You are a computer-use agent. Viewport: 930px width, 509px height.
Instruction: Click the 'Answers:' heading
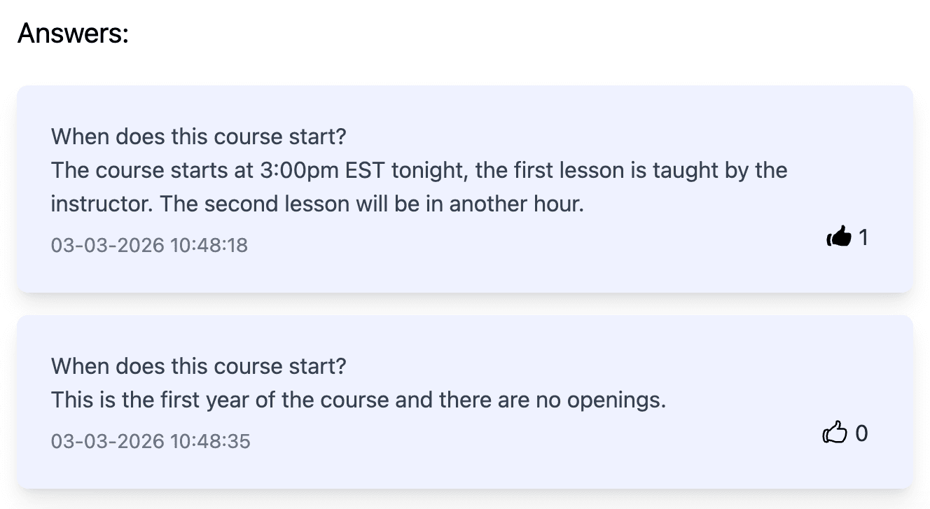[x=73, y=33]
